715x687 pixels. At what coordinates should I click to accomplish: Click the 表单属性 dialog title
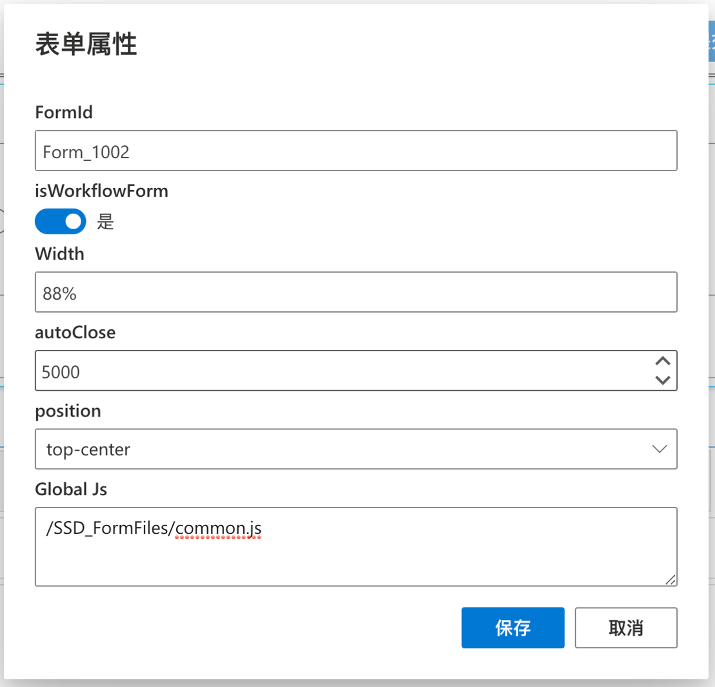point(86,45)
